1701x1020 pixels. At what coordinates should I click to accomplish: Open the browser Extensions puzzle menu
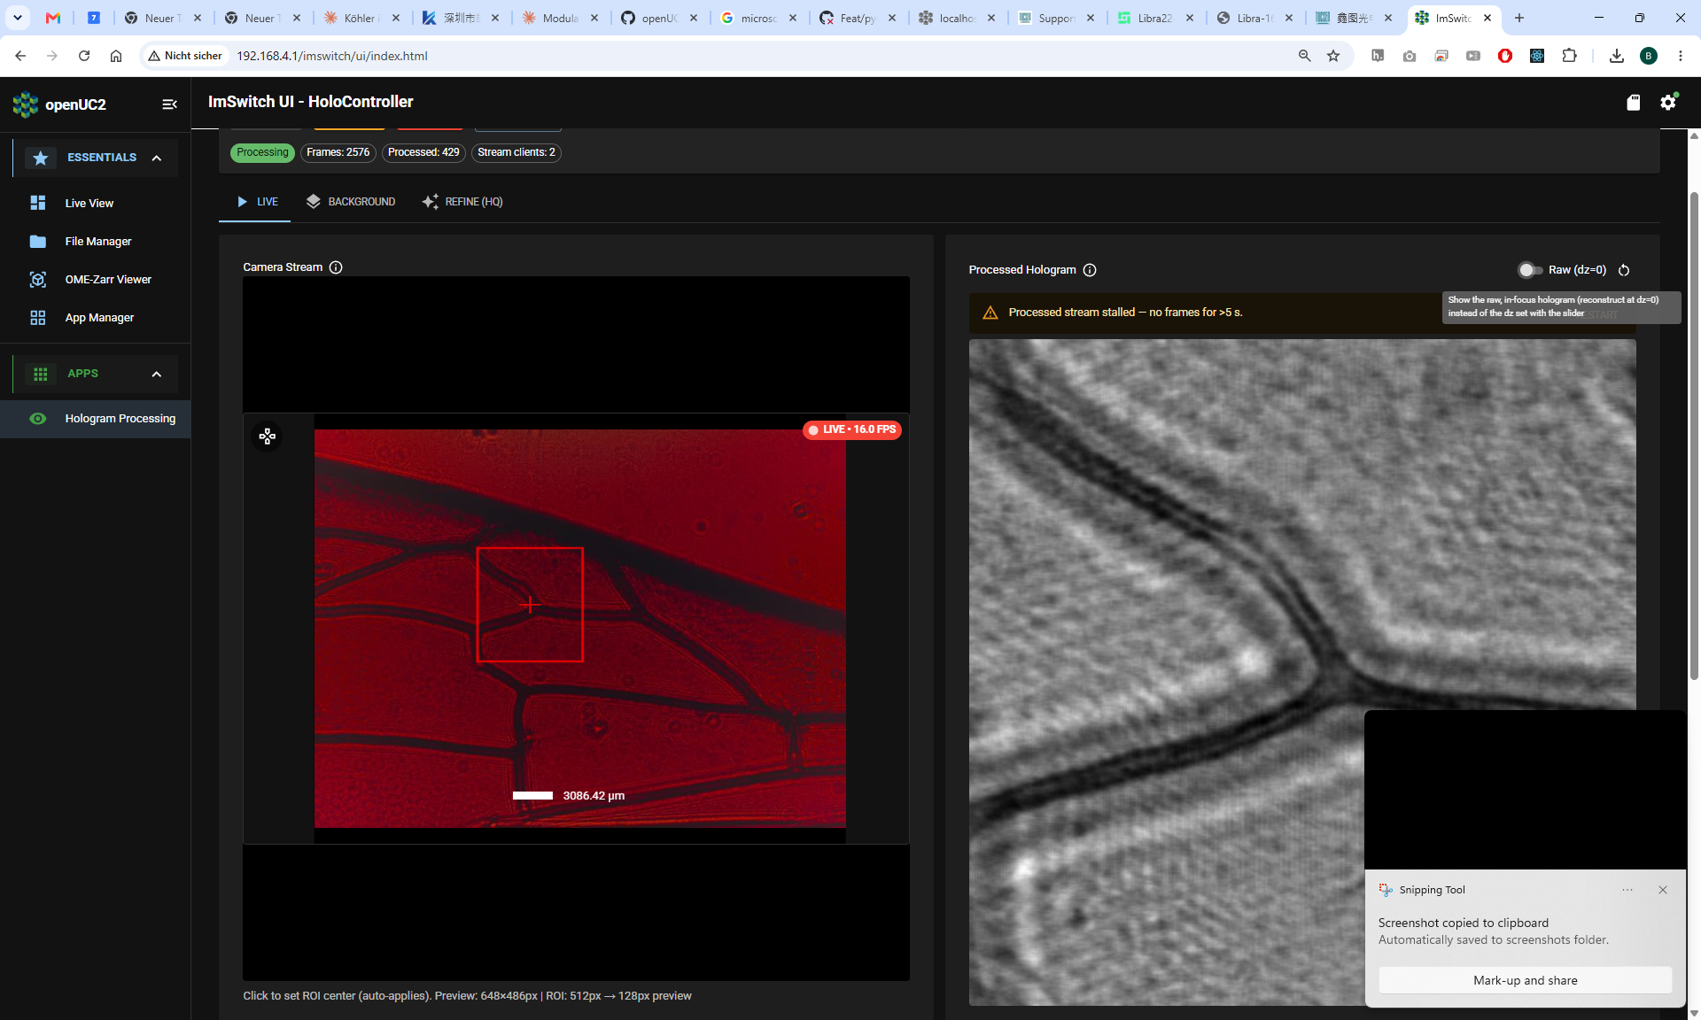pyautogui.click(x=1569, y=56)
